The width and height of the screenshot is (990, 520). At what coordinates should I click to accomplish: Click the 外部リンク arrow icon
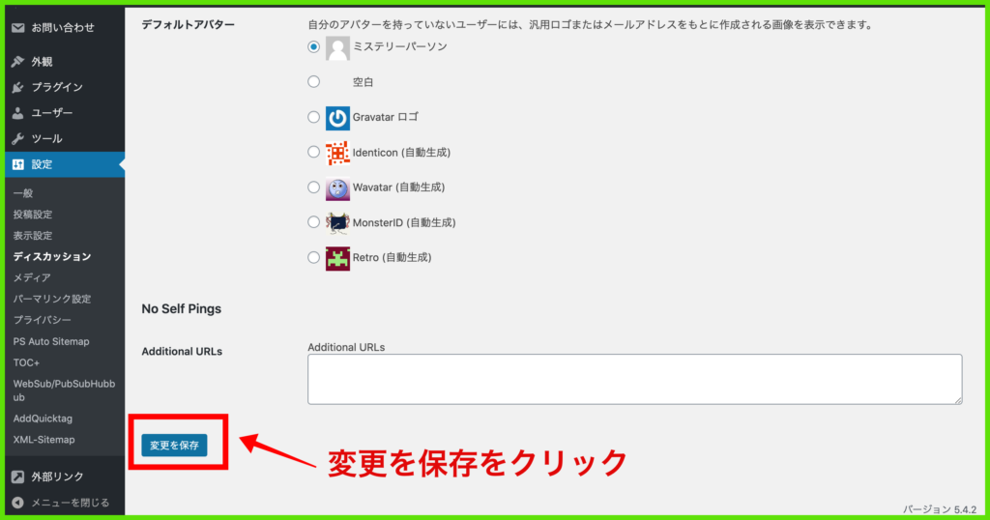(x=17, y=477)
